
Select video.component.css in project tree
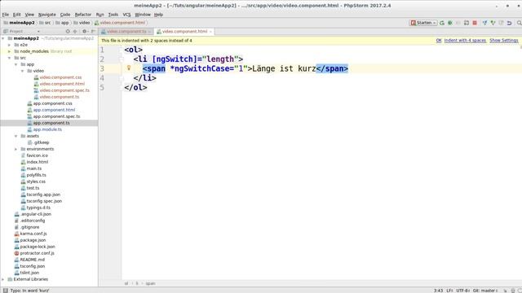tap(60, 77)
